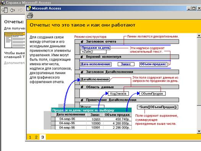The image size is (201, 151).
Task: Click the Microsoft Access title bar icon
Action: tap(29, 8)
